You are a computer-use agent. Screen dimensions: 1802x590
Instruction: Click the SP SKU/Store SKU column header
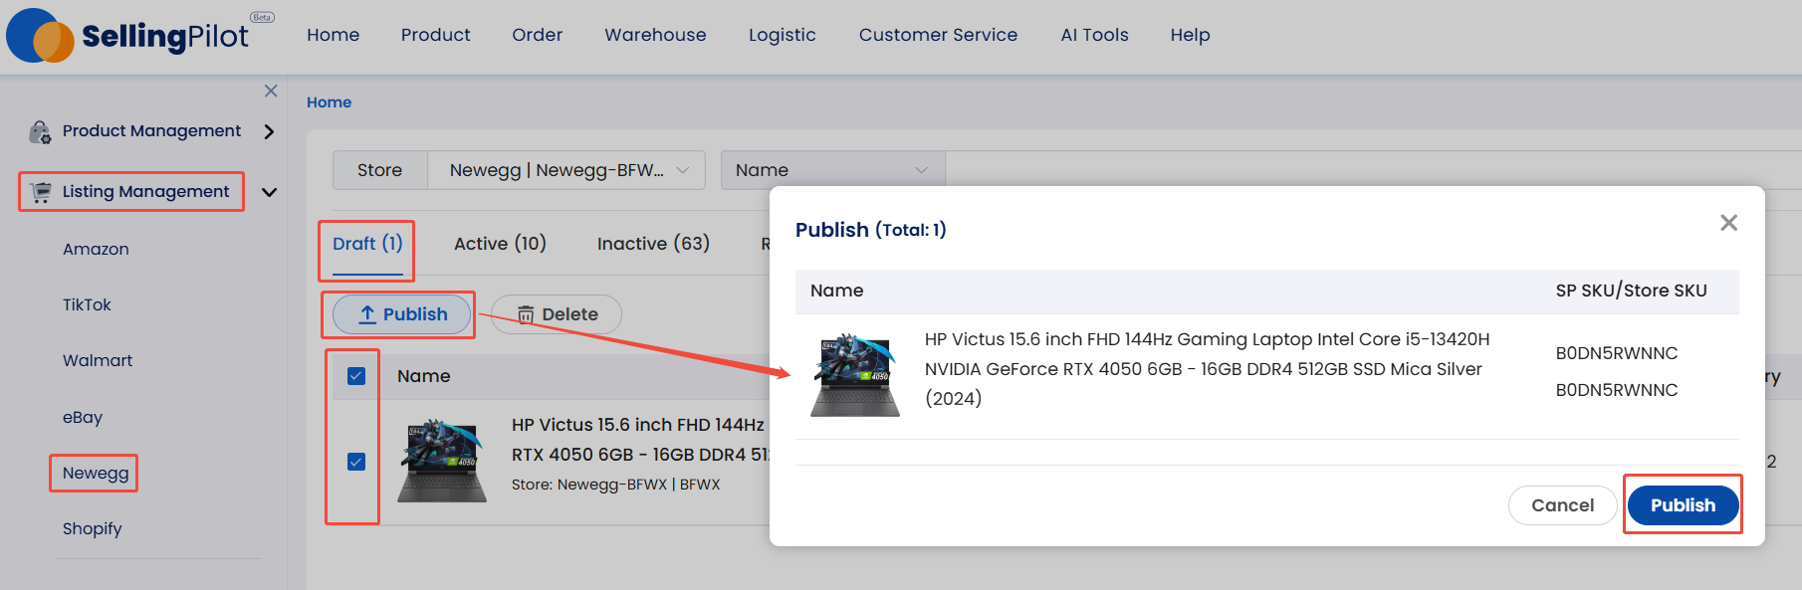[x=1632, y=291]
